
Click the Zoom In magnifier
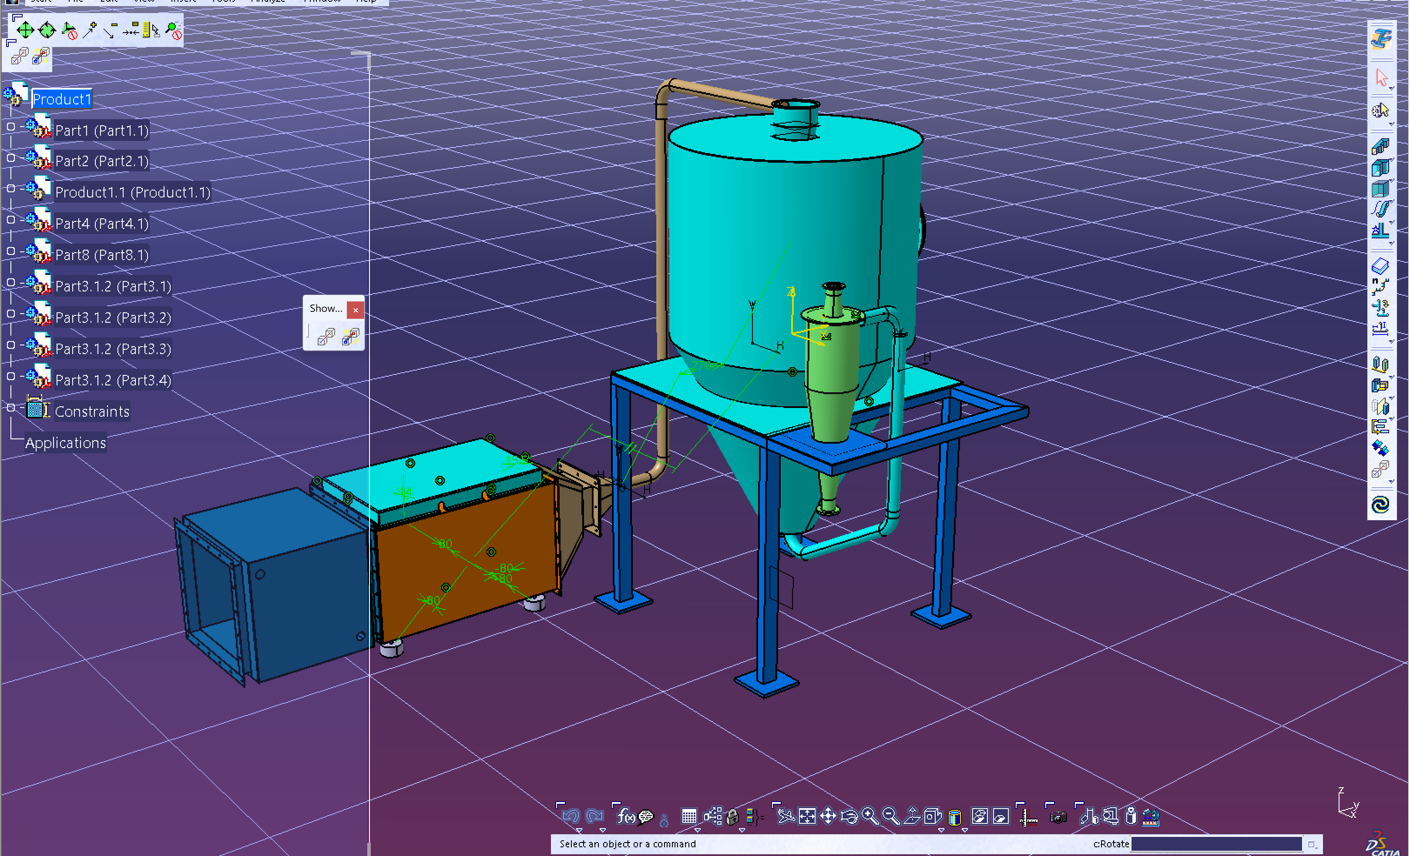coord(870,816)
